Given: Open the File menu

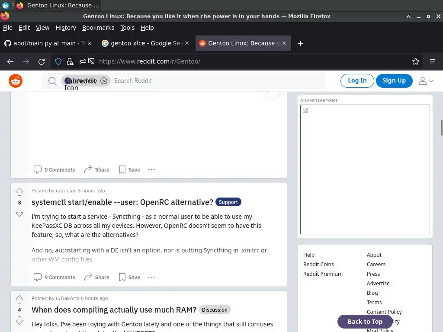Looking at the screenshot, I should tap(8, 28).
